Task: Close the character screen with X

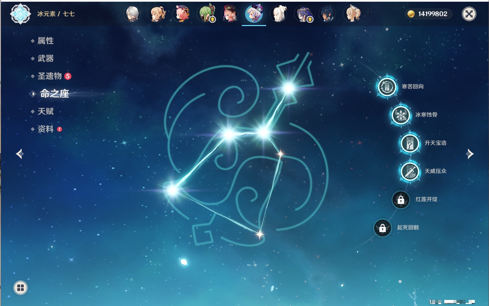Action: [469, 14]
